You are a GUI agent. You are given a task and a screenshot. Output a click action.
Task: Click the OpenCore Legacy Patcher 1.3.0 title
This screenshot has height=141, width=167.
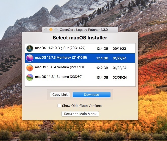point(84,30)
